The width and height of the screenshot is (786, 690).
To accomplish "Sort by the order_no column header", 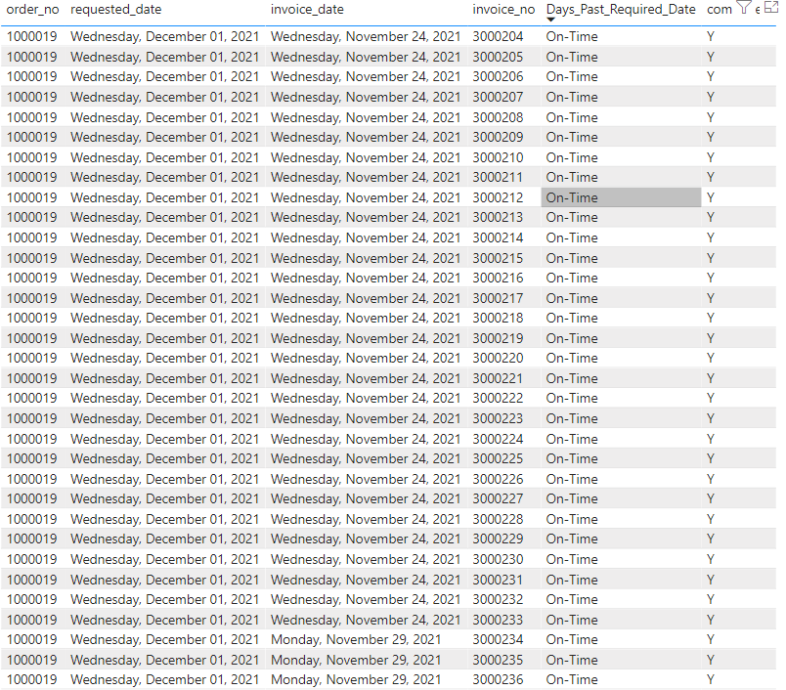I will click(32, 10).
